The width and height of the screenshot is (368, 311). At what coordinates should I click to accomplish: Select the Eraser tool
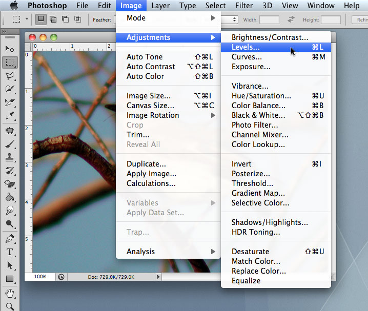coord(10,184)
